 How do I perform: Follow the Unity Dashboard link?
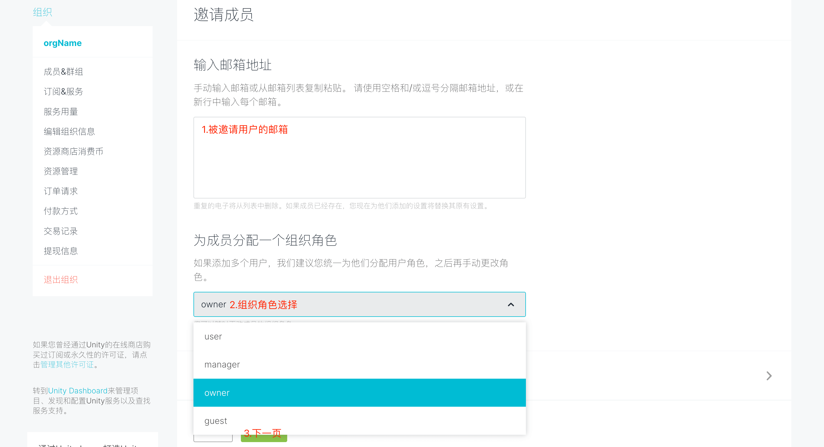[77, 391]
